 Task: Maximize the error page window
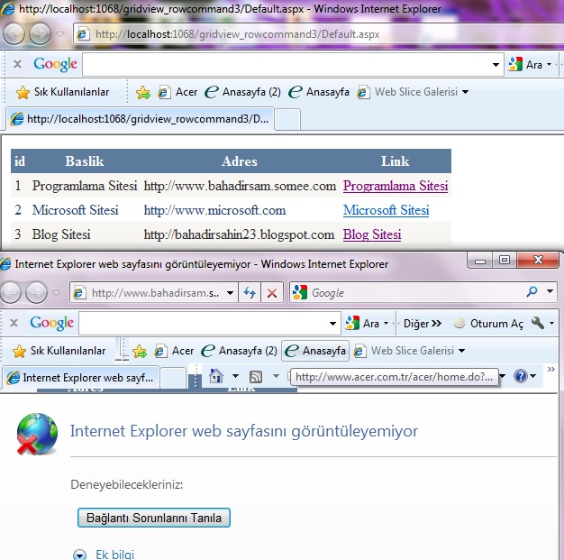pyautogui.click(x=505, y=260)
